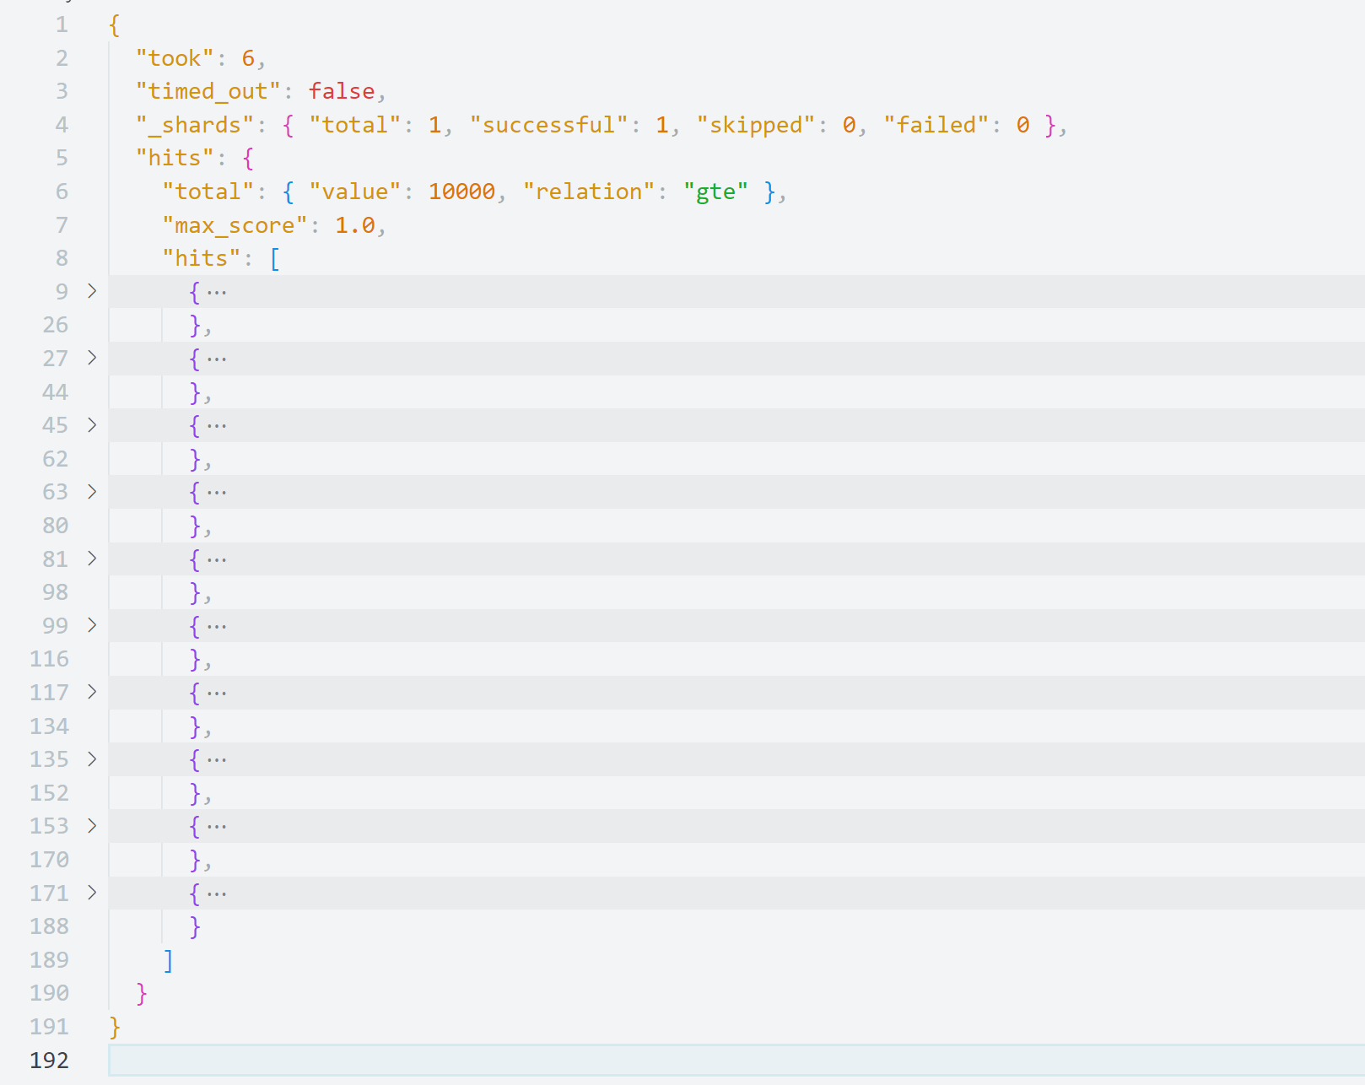Image resolution: width=1365 pixels, height=1085 pixels.
Task: Click the fold chevron beside line 63
Action: click(92, 492)
